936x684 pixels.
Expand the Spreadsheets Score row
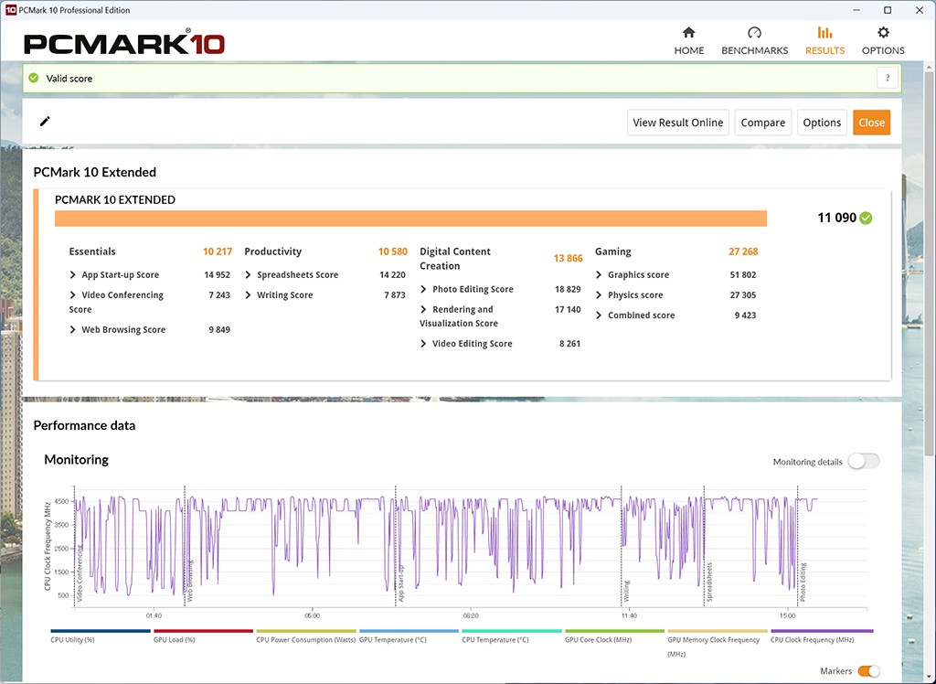[249, 275]
